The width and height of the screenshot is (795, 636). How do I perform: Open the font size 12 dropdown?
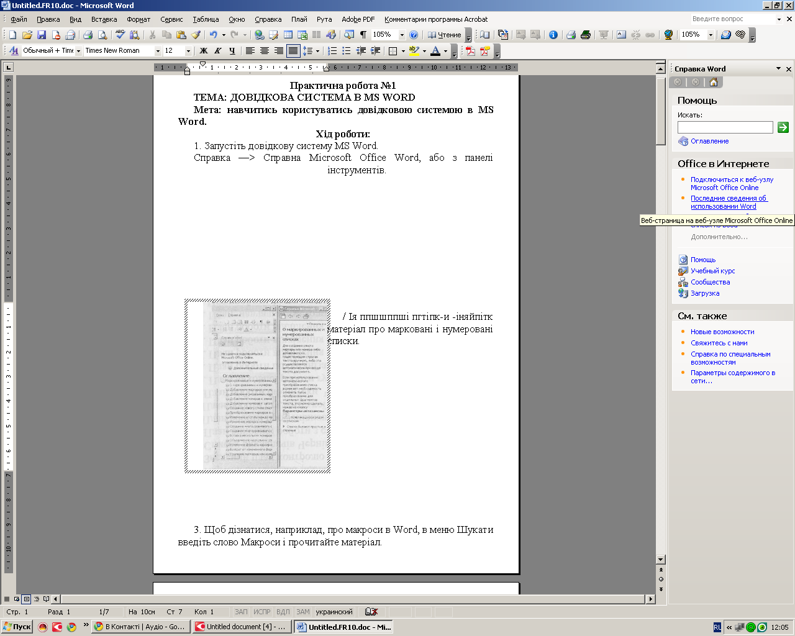pyautogui.click(x=188, y=51)
